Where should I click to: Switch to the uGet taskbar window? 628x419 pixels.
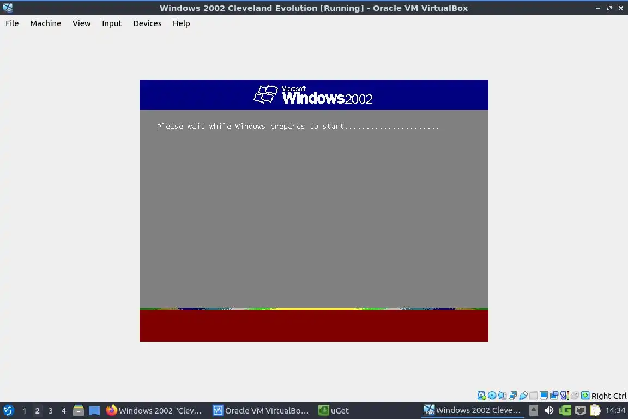[334, 411]
